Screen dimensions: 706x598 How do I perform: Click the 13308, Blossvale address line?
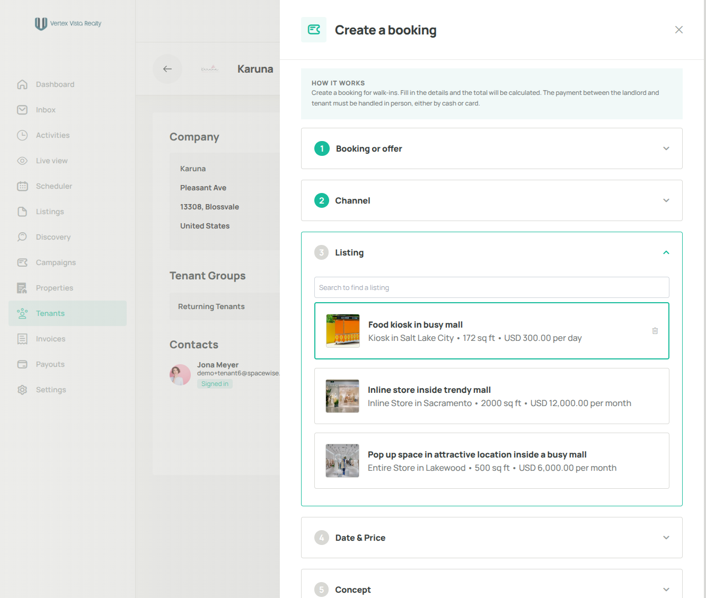(x=210, y=207)
